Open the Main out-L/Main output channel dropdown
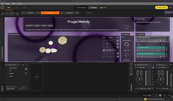 (x=147, y=89)
